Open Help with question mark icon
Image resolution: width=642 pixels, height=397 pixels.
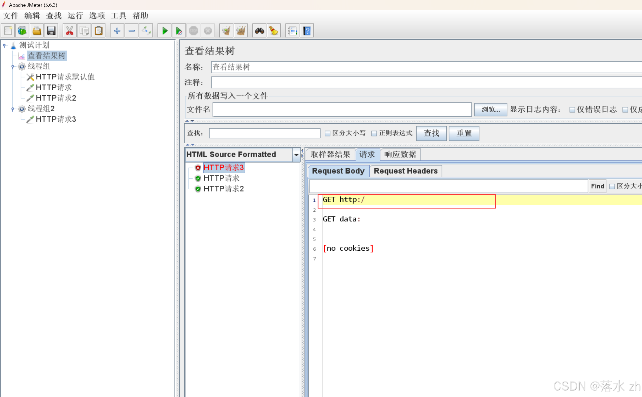point(307,31)
